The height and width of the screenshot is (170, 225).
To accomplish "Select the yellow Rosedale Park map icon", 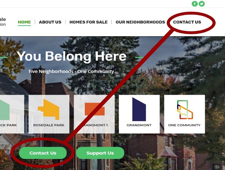I will coord(49,109).
